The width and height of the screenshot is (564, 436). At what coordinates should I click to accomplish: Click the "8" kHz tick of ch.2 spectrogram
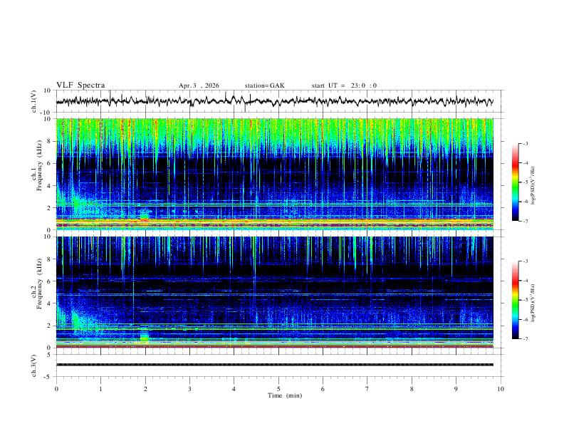50,259
